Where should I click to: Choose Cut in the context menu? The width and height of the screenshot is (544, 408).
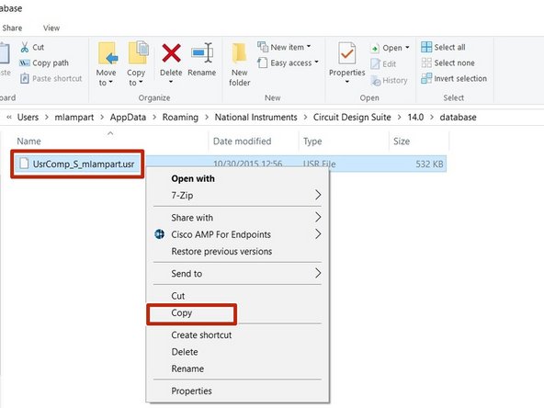click(178, 296)
